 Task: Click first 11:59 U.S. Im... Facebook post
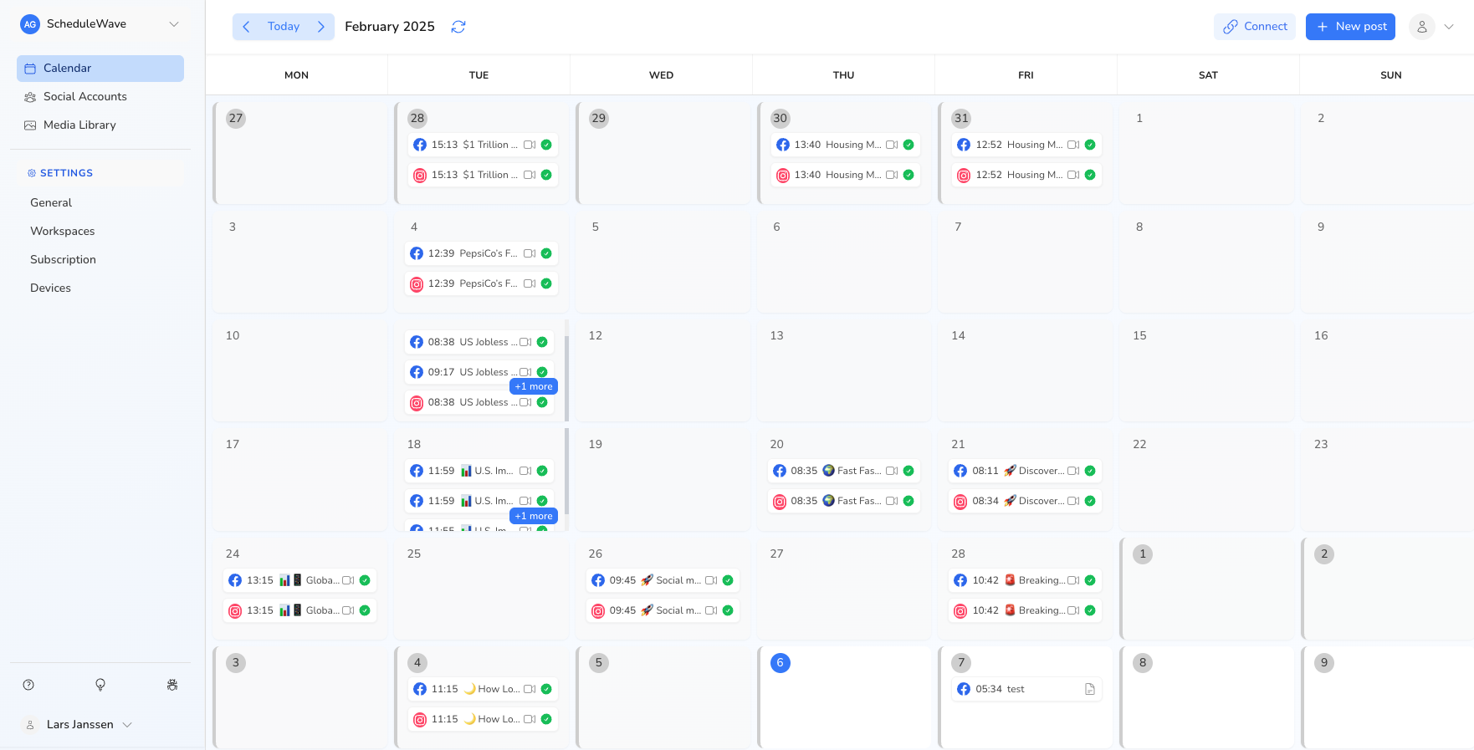pos(479,471)
